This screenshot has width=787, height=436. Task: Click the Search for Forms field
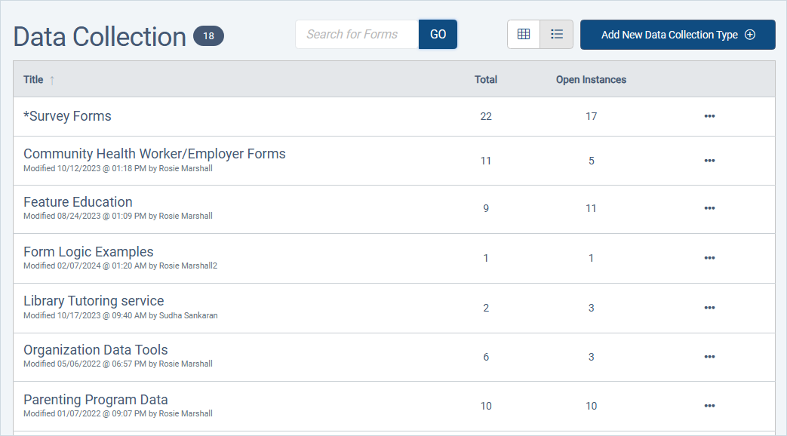[356, 34]
